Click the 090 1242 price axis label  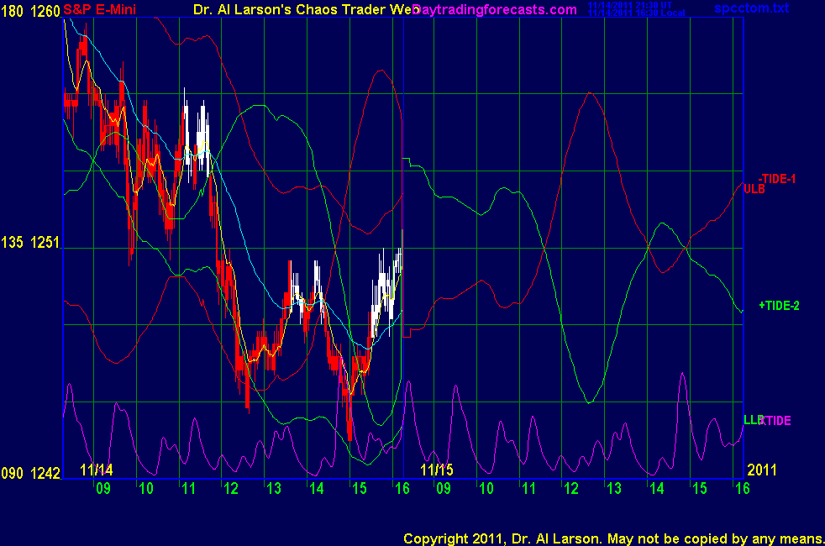click(x=31, y=474)
